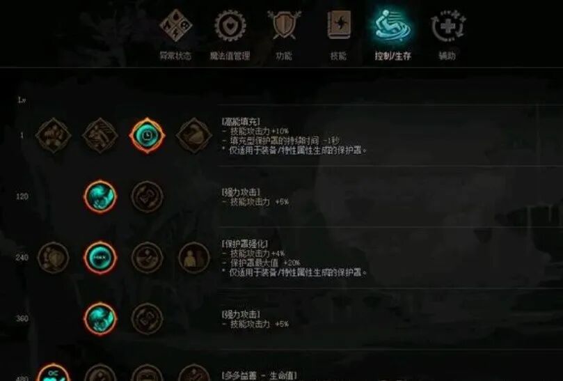Click the 保护罩强化 description text
This screenshot has height=381, width=563.
point(245,244)
